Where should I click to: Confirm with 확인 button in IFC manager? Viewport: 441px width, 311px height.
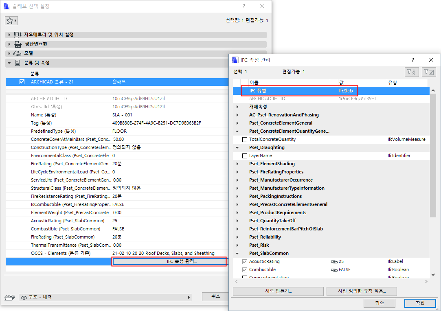pyautogui.click(x=420, y=303)
